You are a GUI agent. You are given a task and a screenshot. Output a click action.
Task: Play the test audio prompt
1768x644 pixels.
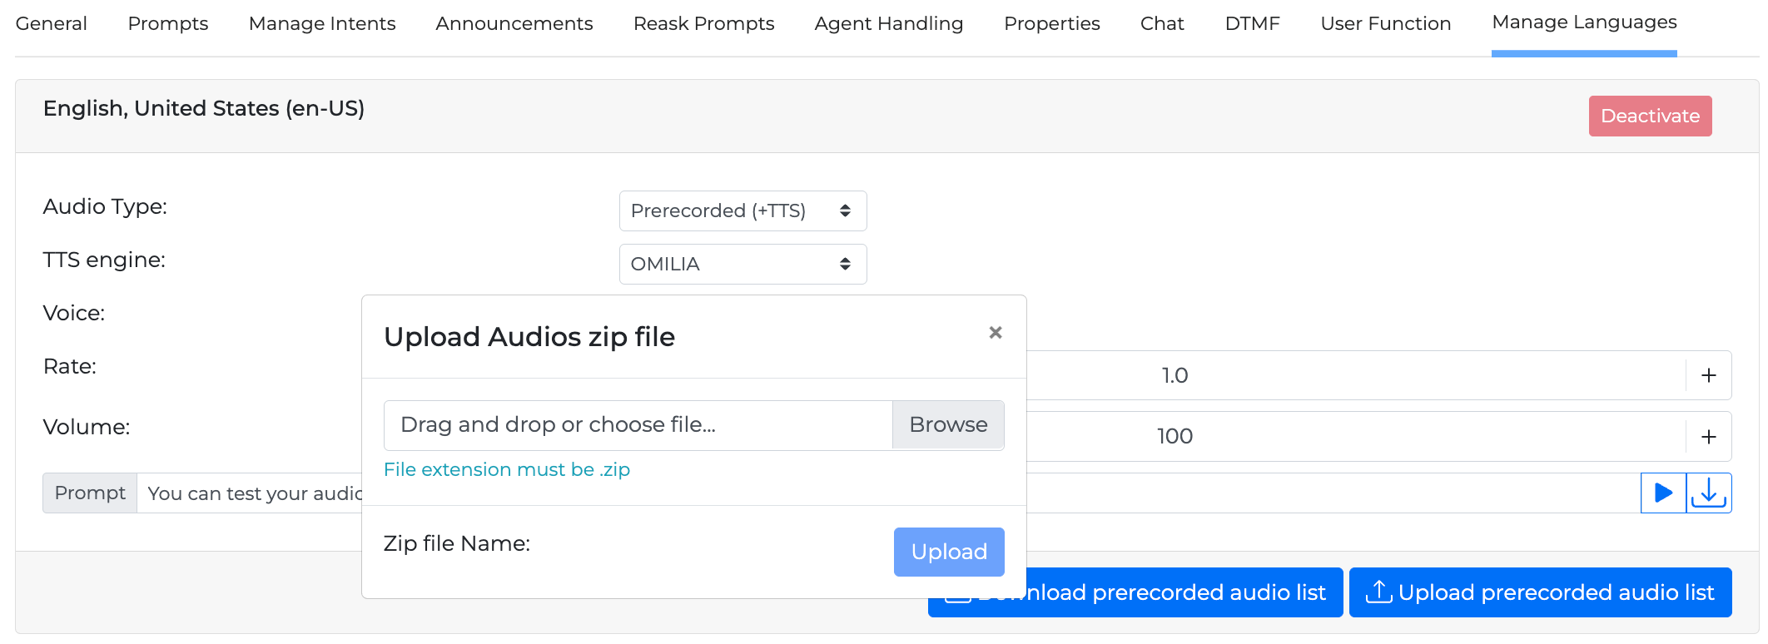click(x=1663, y=493)
